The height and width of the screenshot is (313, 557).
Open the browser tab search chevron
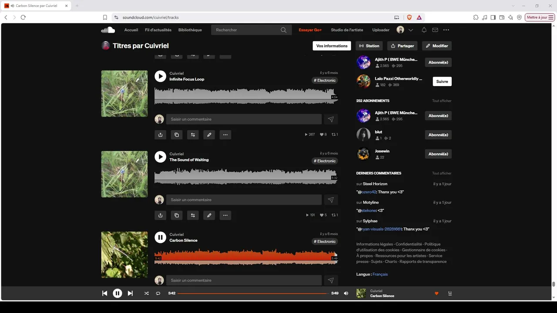tap(513, 6)
